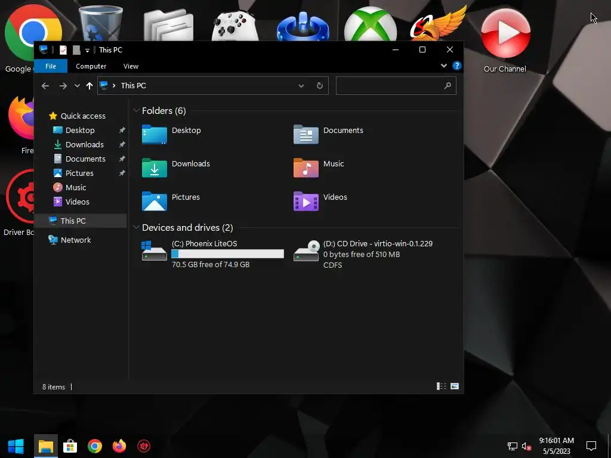Screen dimensions: 611x458
Task: Click the Forward navigation arrow
Action: 63,86
